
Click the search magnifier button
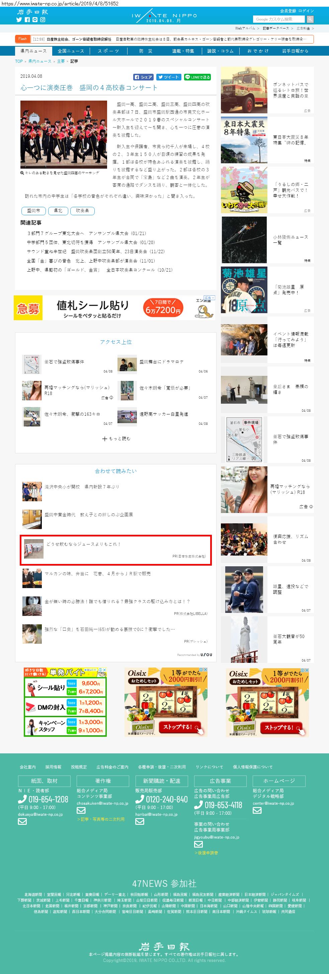tap(310, 19)
